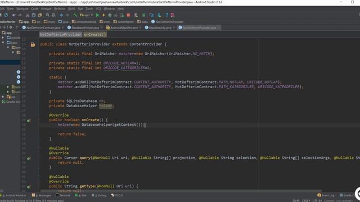The image size is (360, 202).
Task: Click the src breadcrumb in navigation bar
Action: 36,22
